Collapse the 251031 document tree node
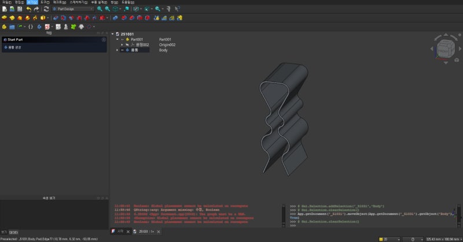Image resolution: width=463 pixels, height=242 pixels. pyautogui.click(x=112, y=34)
